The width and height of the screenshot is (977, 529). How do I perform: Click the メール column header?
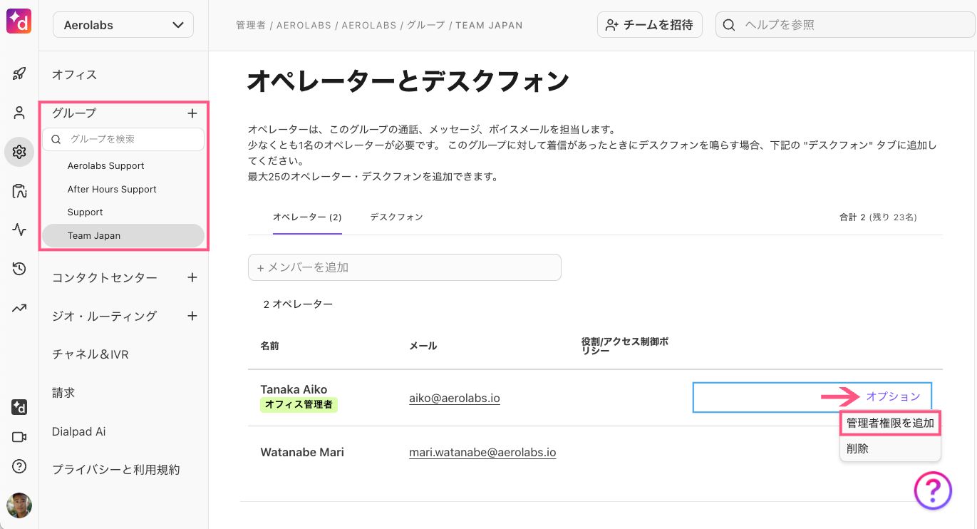click(x=423, y=346)
